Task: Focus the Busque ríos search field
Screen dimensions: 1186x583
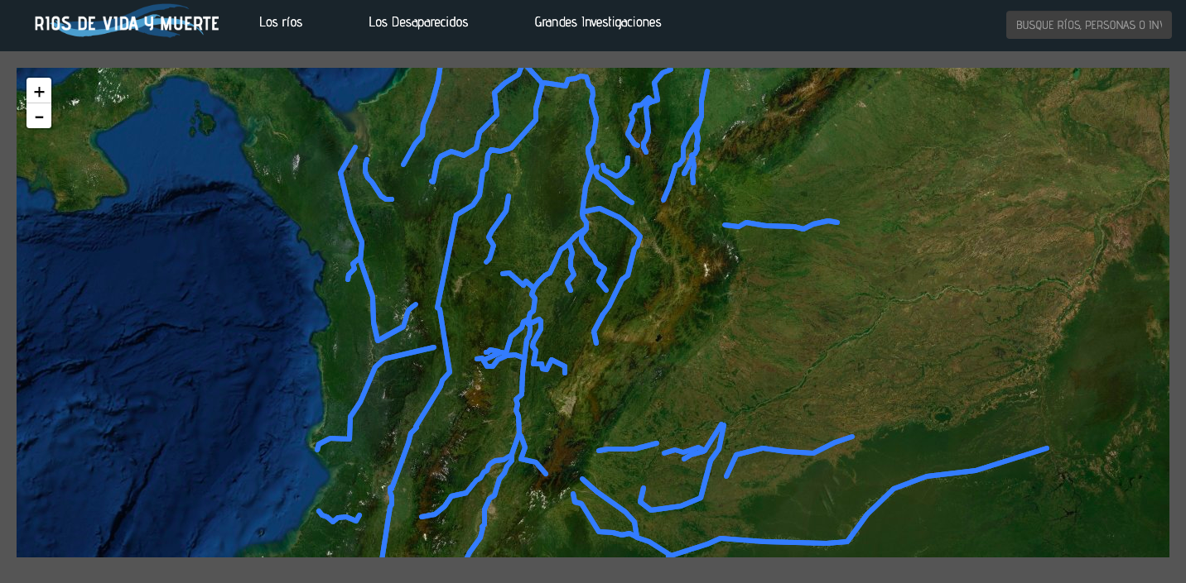Action: point(1089,25)
